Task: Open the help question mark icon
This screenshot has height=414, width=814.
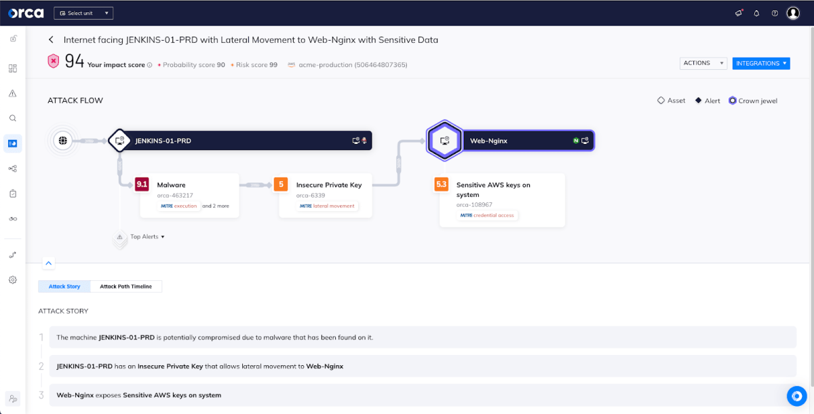Action: [x=775, y=13]
